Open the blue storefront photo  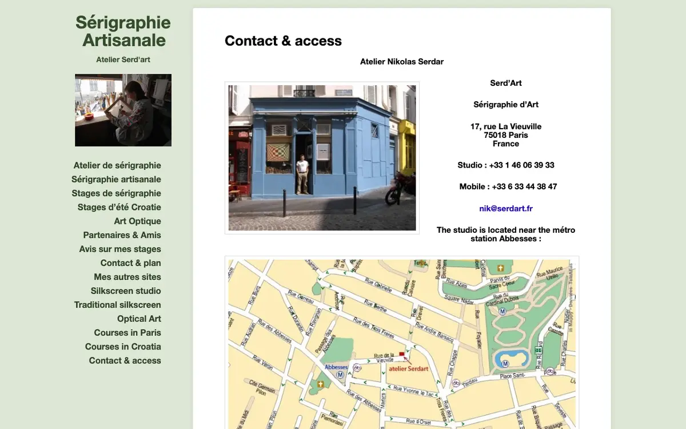click(x=322, y=158)
